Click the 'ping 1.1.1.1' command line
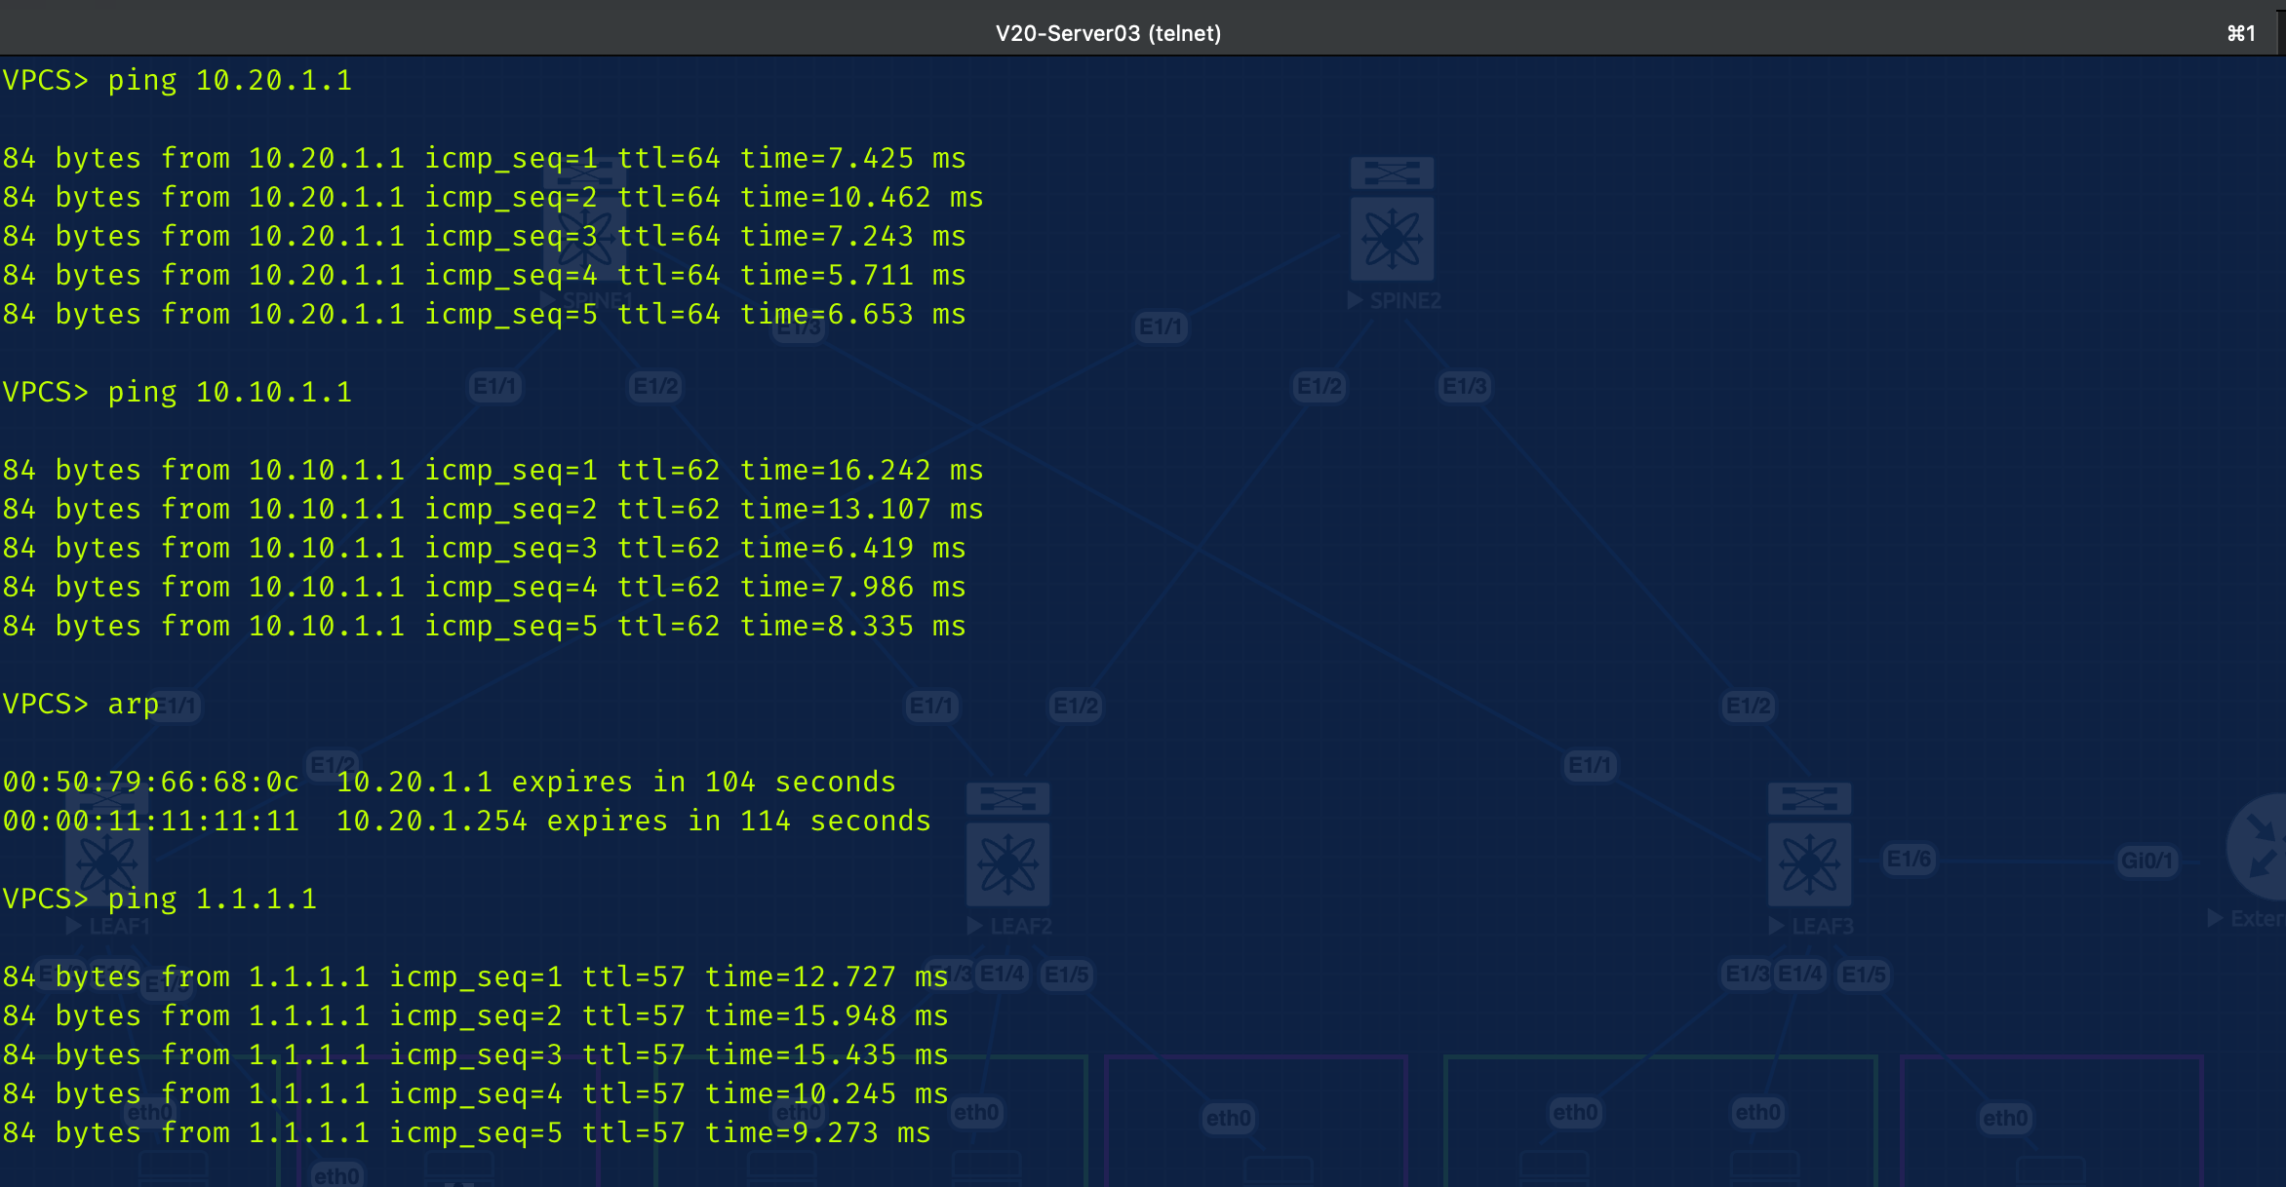 click(x=159, y=899)
